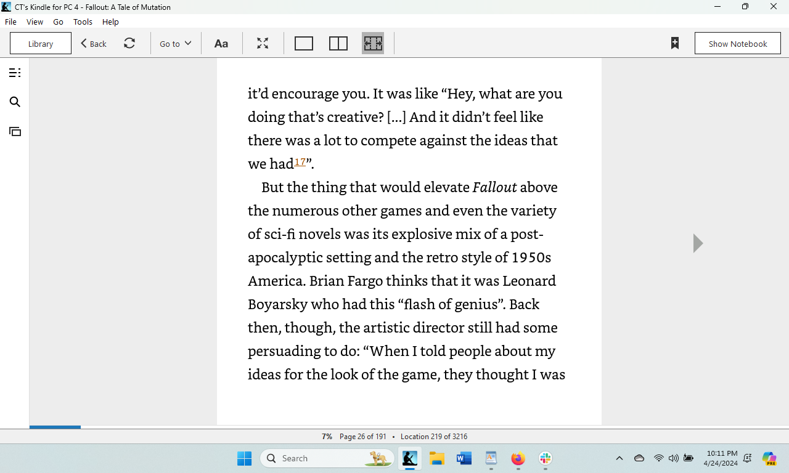Open Copilot preview icon in taskbar
The image size is (789, 473).
coord(769,458)
